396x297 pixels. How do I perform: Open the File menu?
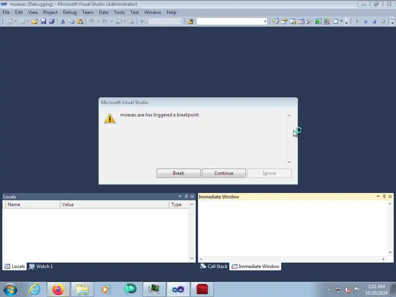(x=6, y=12)
